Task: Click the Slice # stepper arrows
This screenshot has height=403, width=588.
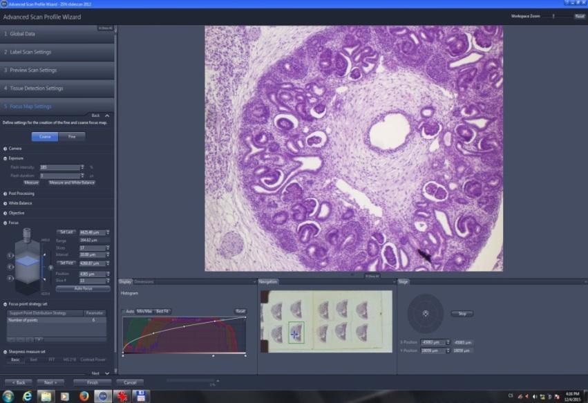Action: click(108, 281)
